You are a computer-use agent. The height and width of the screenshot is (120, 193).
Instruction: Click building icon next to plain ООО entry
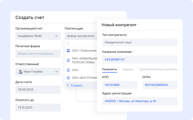[x=68, y=70]
